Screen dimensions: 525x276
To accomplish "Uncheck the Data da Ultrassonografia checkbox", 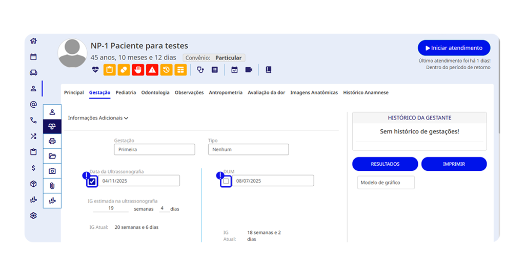I will coord(92,181).
